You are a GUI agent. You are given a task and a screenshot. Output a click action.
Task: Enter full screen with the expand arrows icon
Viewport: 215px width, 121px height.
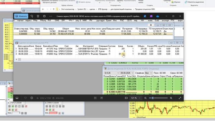(180, 98)
